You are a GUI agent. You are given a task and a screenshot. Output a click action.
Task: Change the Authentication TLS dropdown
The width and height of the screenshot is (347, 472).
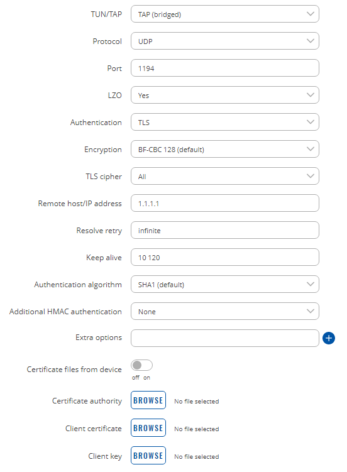pyautogui.click(x=225, y=122)
